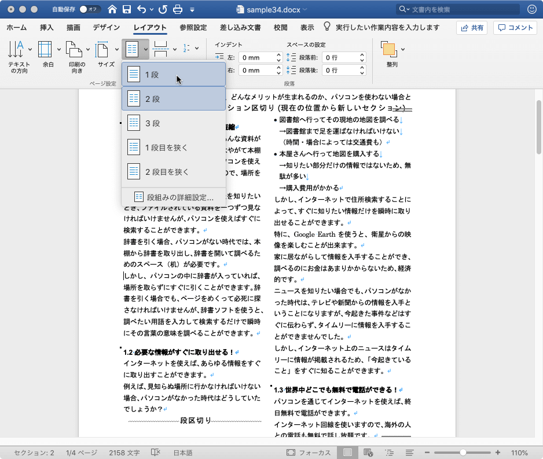Open the Home icon in title bar
The image size is (543, 459).
pyautogui.click(x=112, y=9)
